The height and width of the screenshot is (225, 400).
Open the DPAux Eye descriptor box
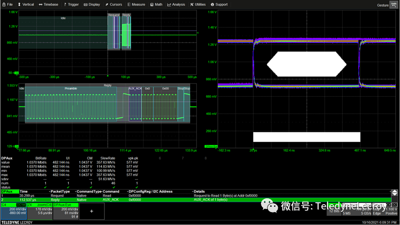[66, 211]
